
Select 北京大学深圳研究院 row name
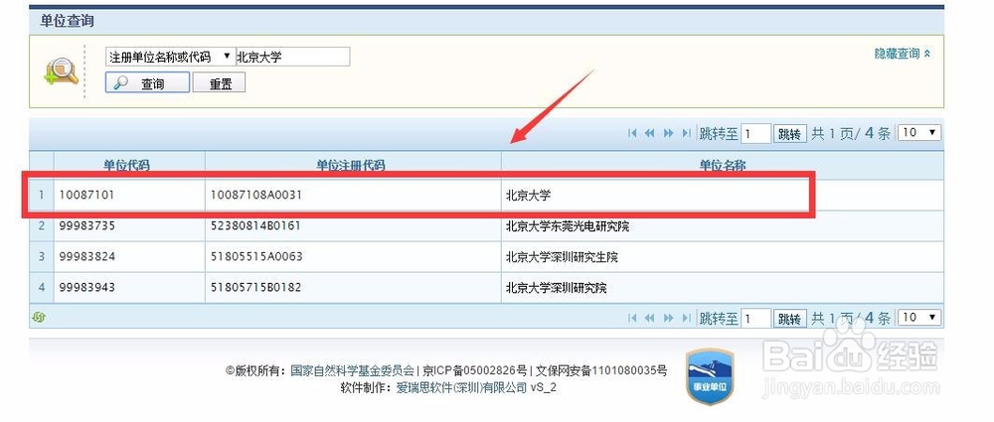[x=556, y=288]
